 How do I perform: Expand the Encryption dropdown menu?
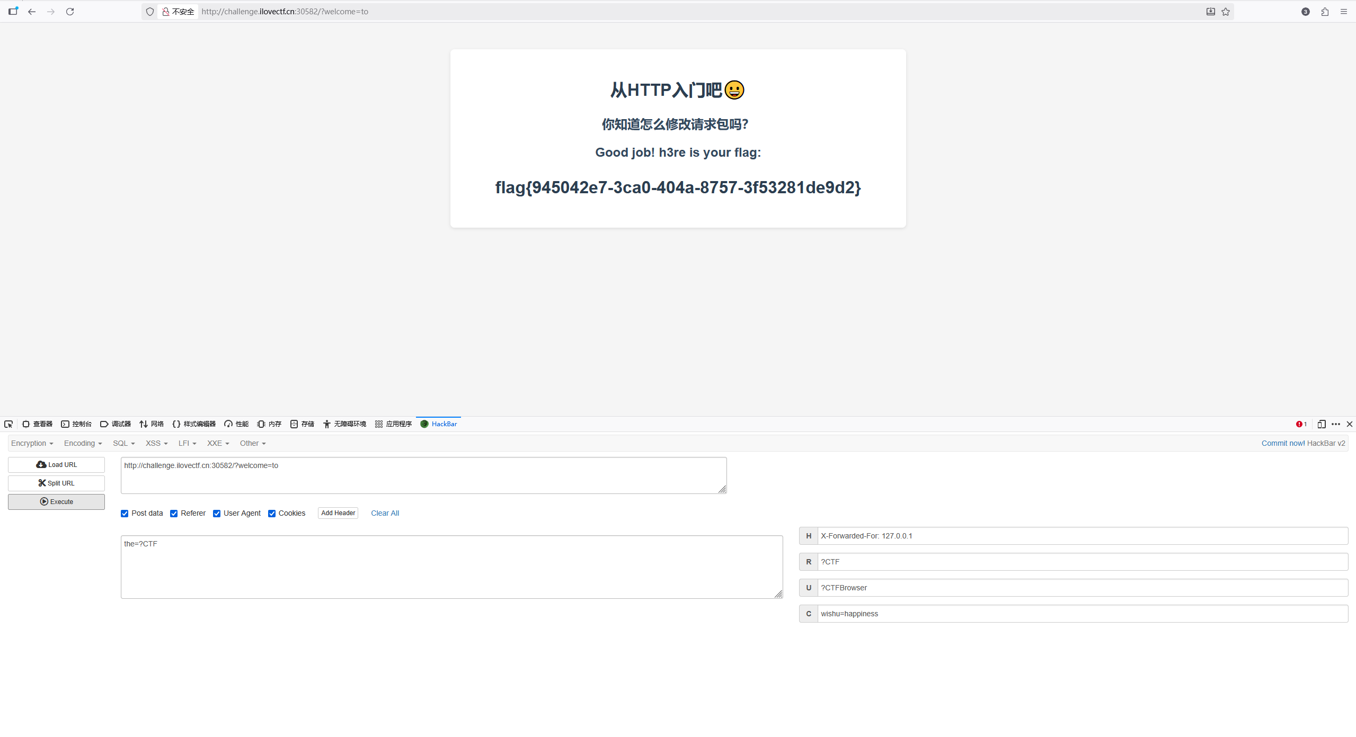tap(32, 443)
